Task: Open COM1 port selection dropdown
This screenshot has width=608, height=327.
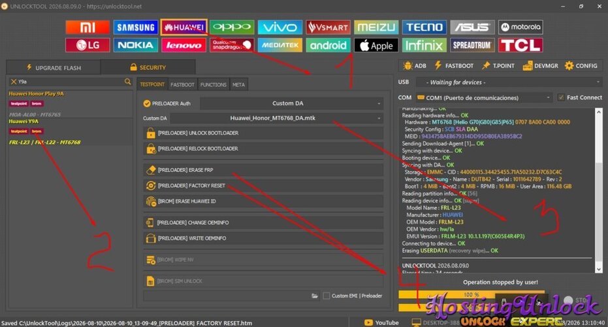Action: tap(483, 97)
